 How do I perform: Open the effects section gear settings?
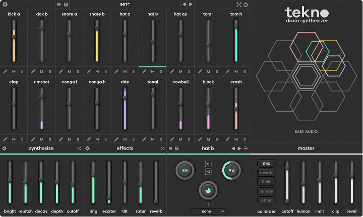88,149
